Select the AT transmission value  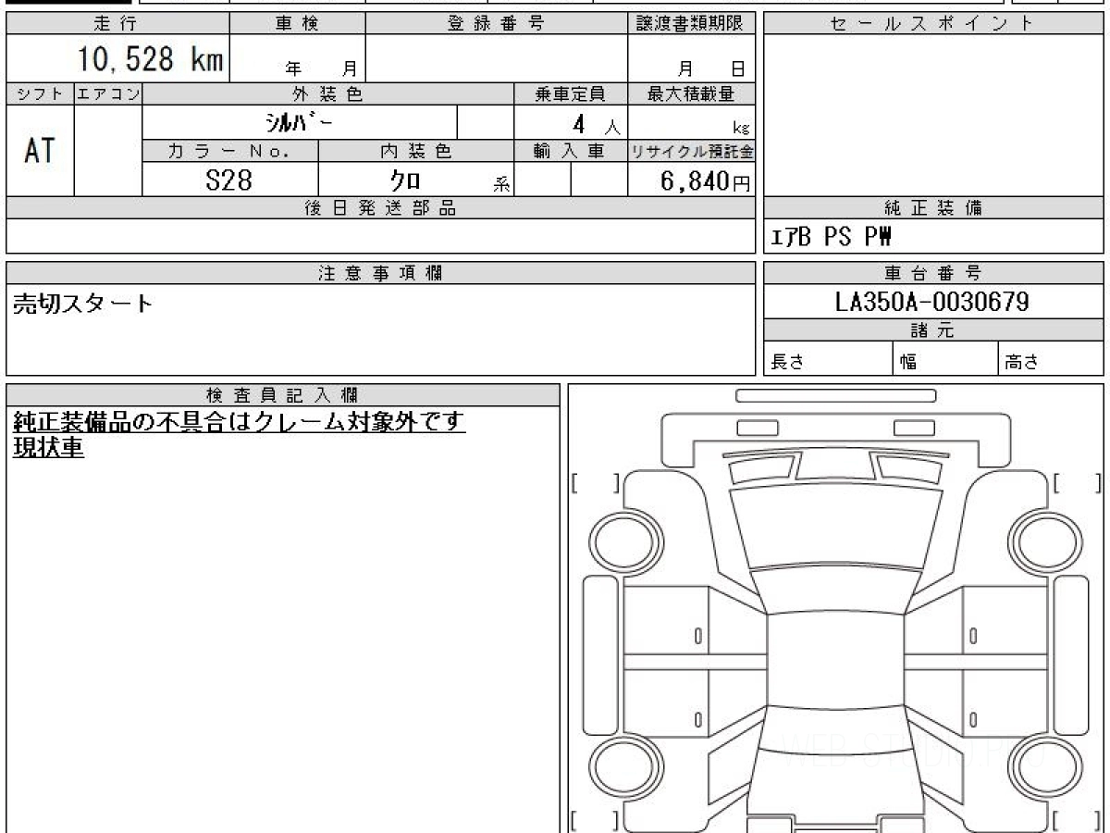click(x=40, y=150)
